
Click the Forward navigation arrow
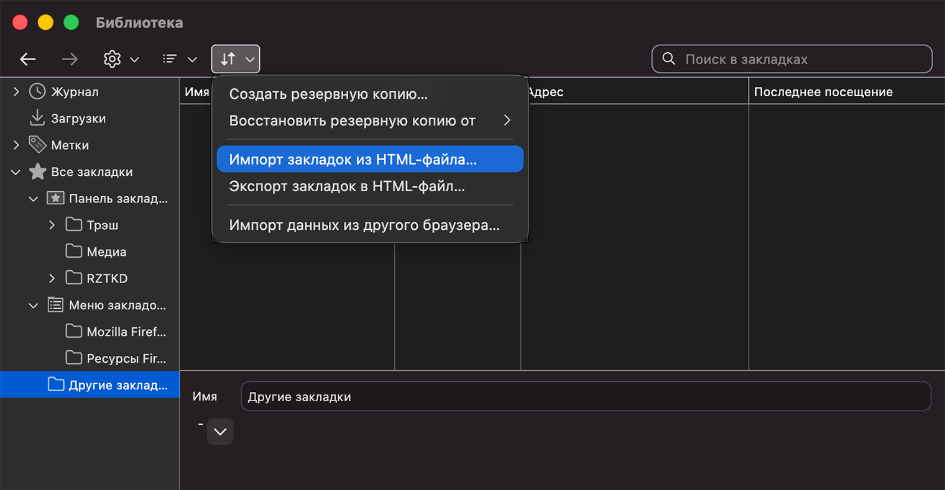[70, 58]
